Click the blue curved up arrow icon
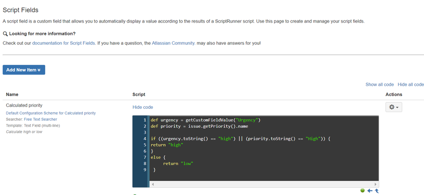424x195 pixels. [x=377, y=191]
